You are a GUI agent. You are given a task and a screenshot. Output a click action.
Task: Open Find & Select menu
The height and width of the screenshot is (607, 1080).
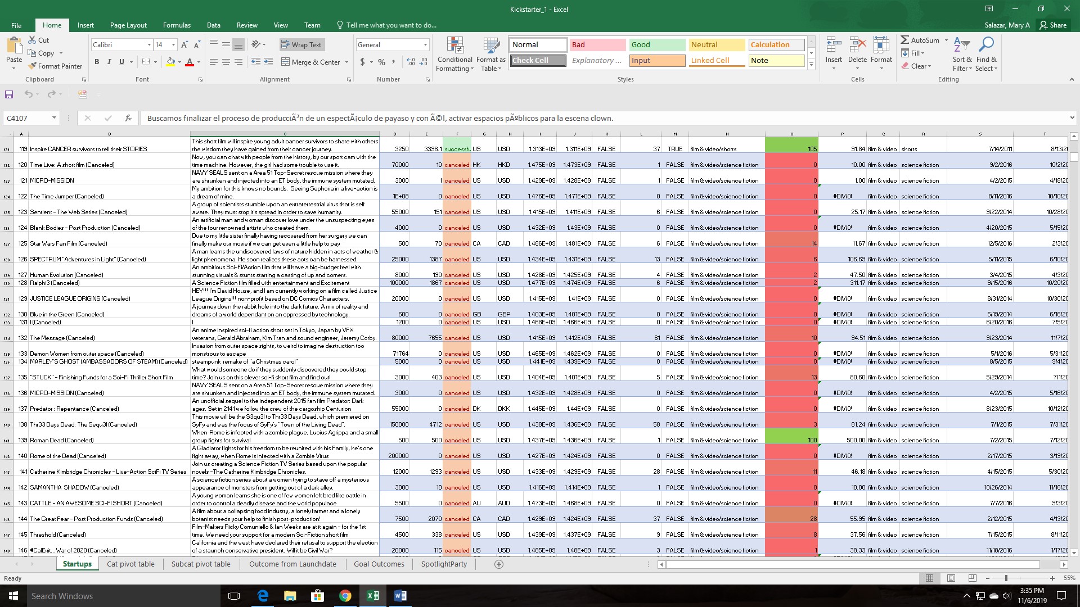point(987,54)
